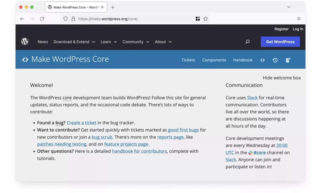Open the good first bugs link
The width and height of the screenshot is (321, 193).
pos(183,130)
